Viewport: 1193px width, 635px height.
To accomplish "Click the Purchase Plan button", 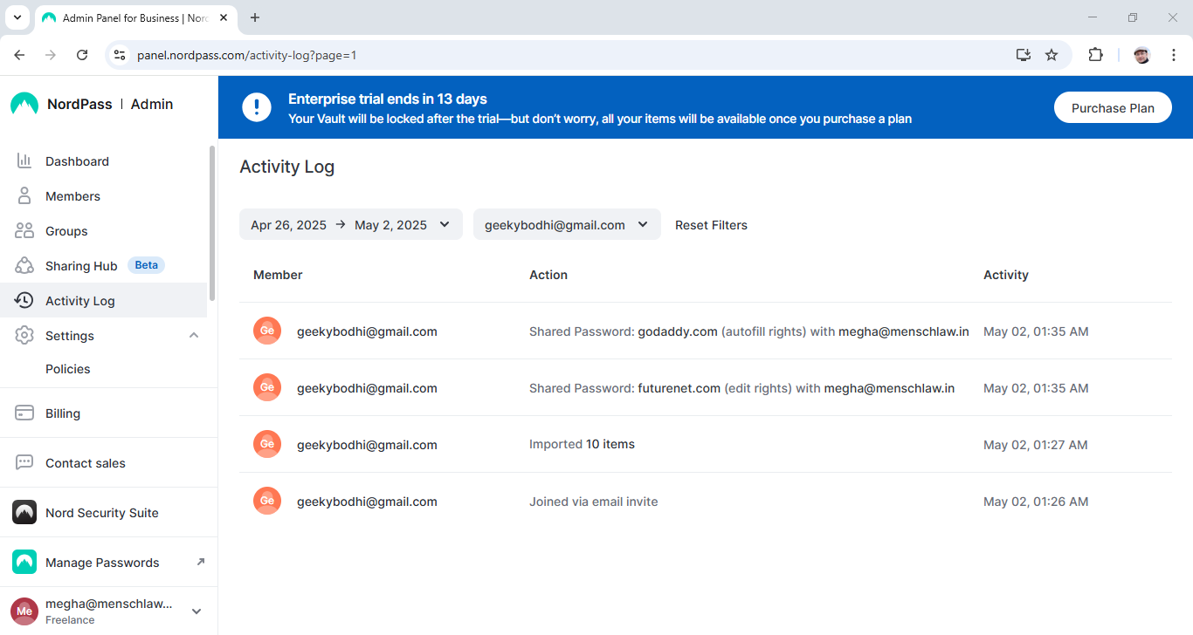I will click(1113, 108).
